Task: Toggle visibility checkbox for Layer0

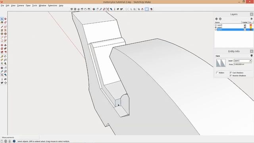Action: [245, 25]
